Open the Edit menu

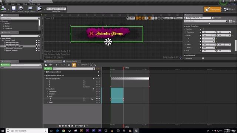tap(7, 4)
